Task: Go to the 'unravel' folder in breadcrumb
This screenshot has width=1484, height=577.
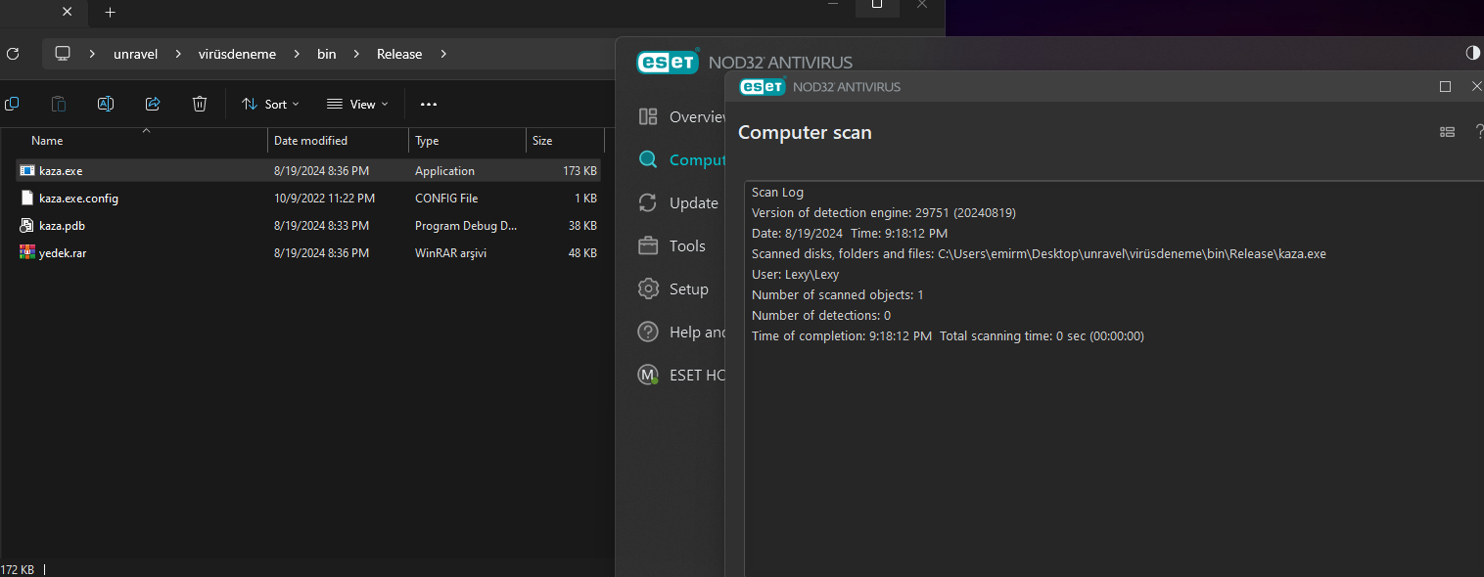Action: 135,54
